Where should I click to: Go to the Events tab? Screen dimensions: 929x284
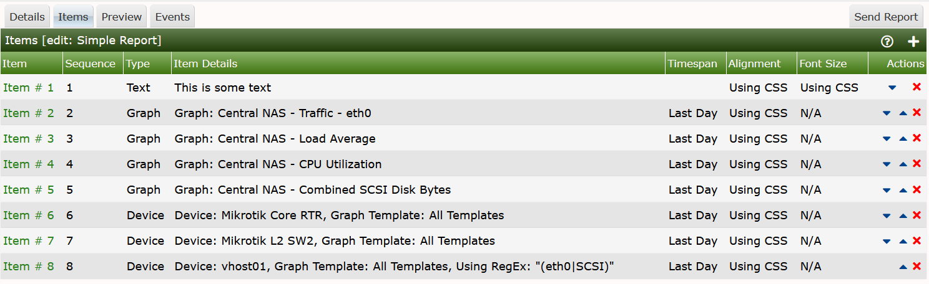tap(172, 17)
